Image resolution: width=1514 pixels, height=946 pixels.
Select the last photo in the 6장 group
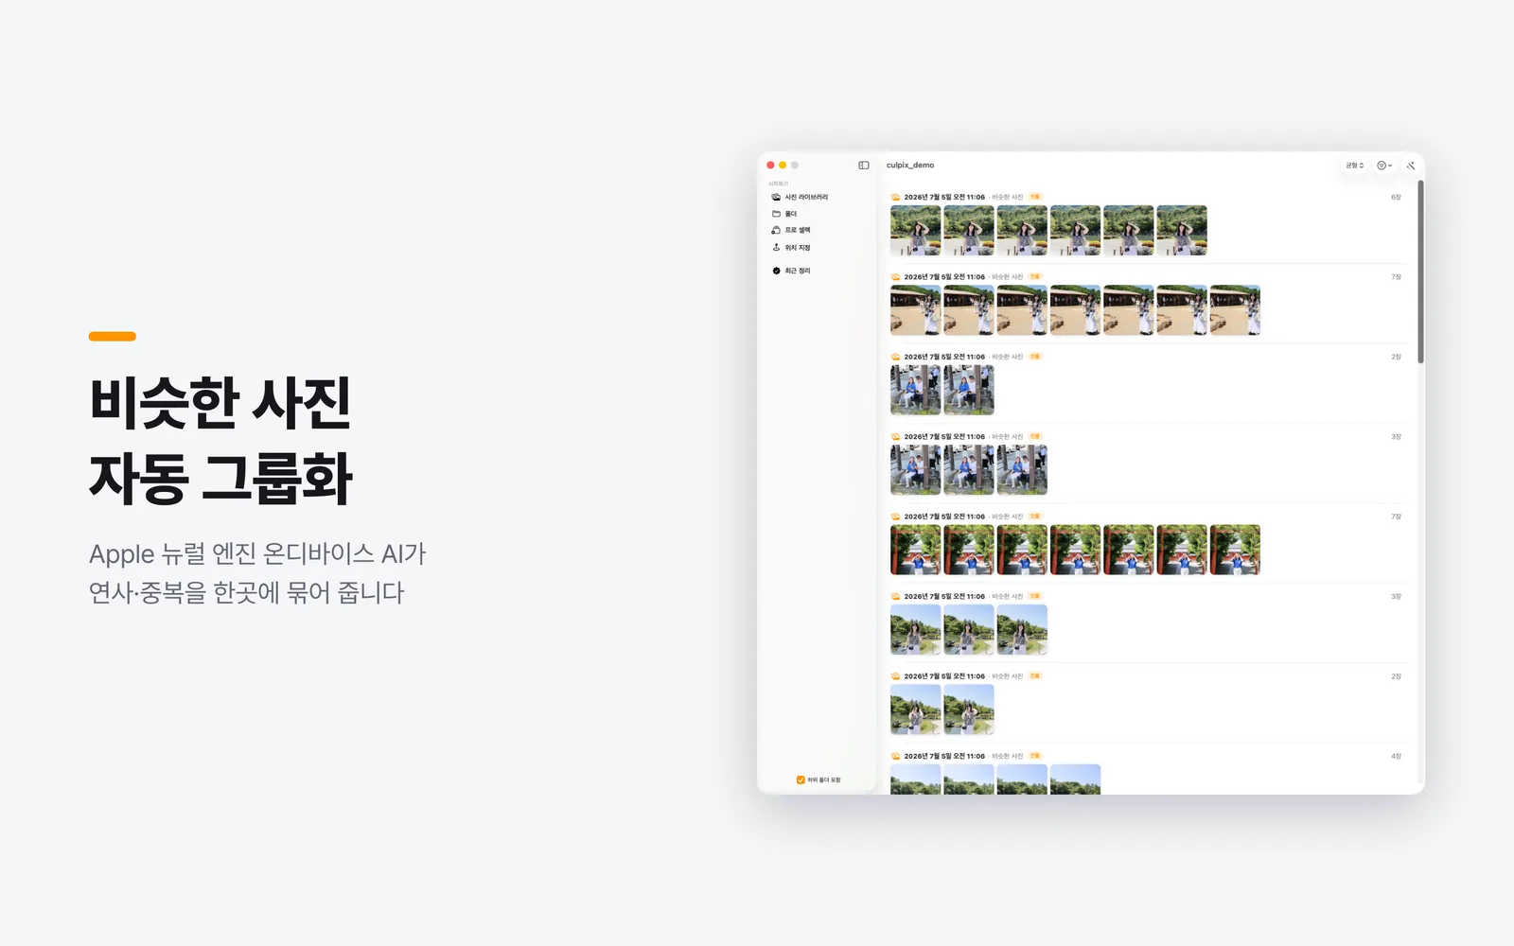[x=1182, y=231]
